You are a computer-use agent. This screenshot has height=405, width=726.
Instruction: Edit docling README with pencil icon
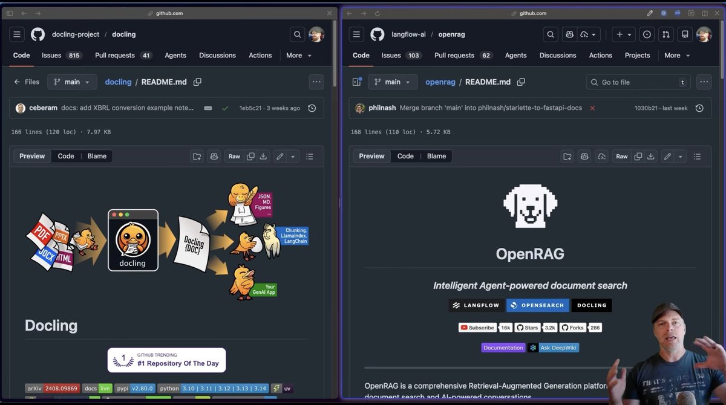[x=280, y=157]
